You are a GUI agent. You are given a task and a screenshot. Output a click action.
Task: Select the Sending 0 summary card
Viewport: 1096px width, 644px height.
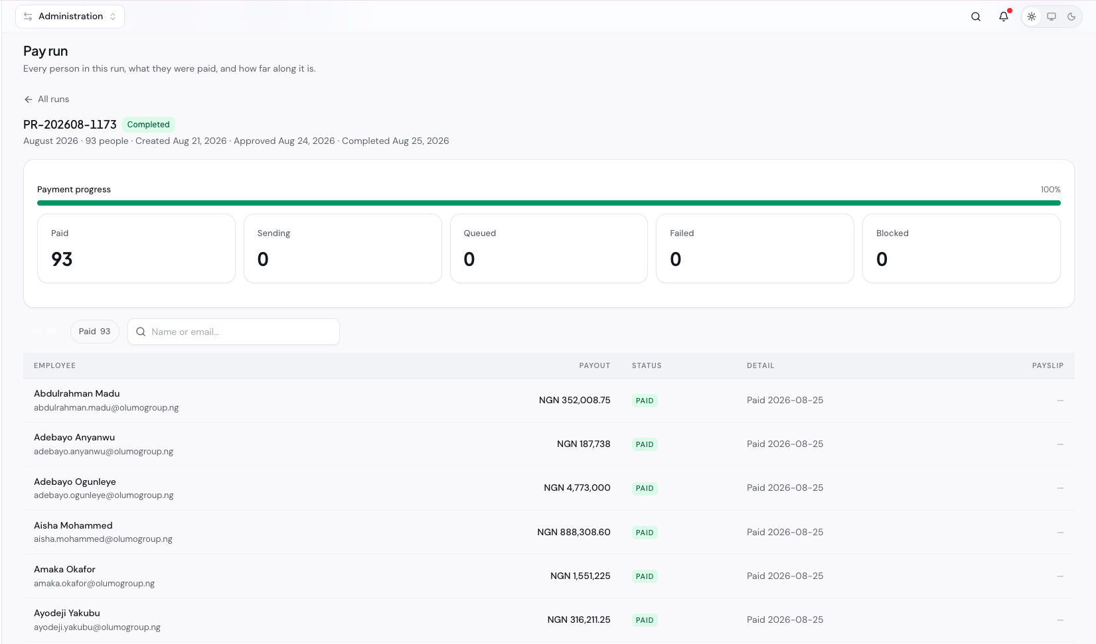click(x=343, y=248)
